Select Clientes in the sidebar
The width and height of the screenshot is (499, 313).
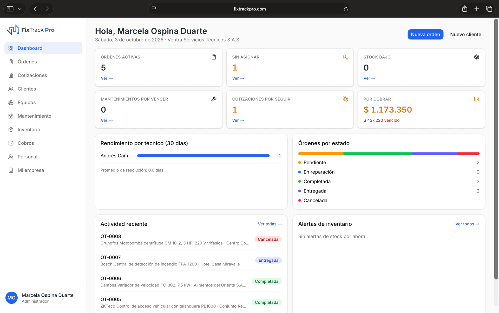click(x=43, y=89)
